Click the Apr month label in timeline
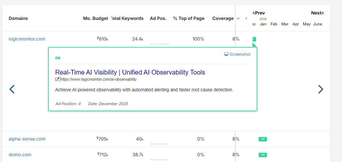Screen dimensions: 342x162 click(296, 24)
